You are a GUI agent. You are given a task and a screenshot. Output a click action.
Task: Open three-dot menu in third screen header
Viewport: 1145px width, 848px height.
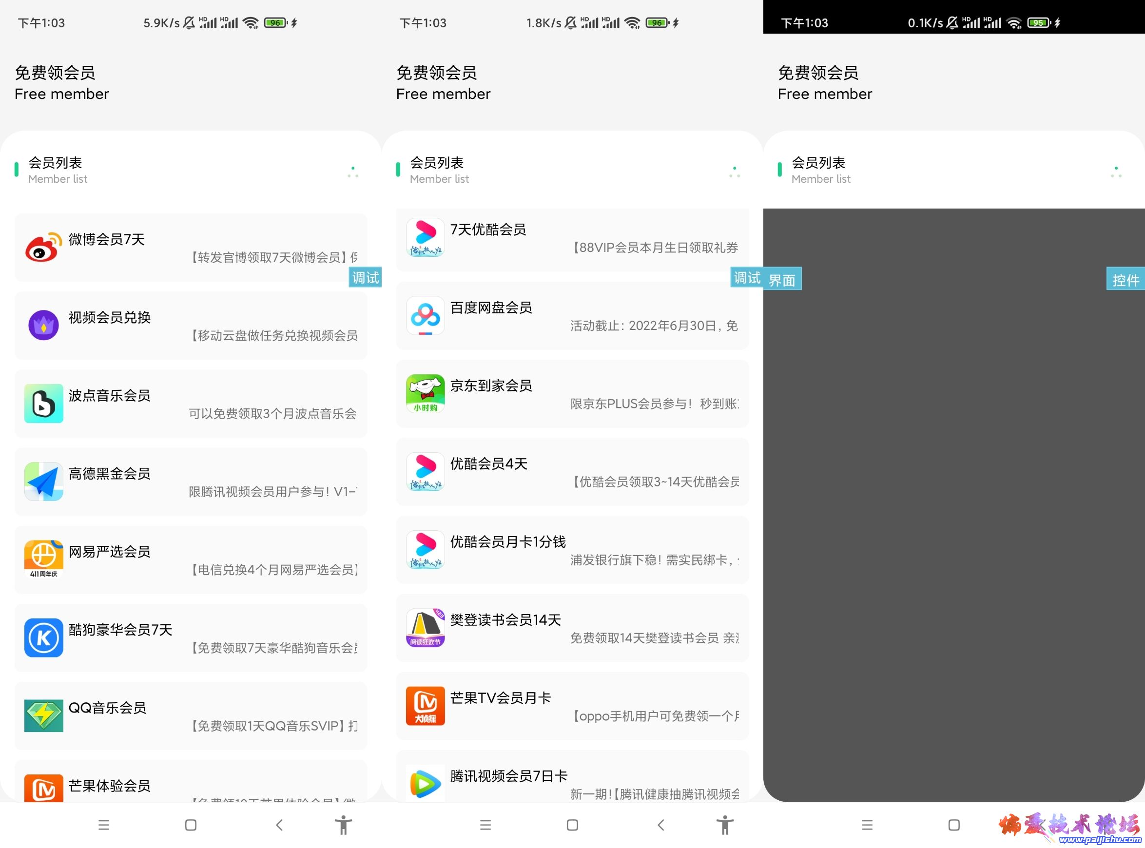tap(1116, 172)
